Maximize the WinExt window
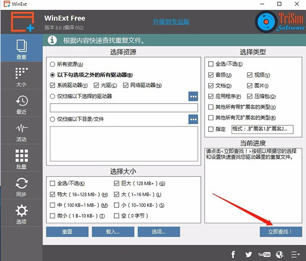Viewport: 306px width, 261px height. 279,4
